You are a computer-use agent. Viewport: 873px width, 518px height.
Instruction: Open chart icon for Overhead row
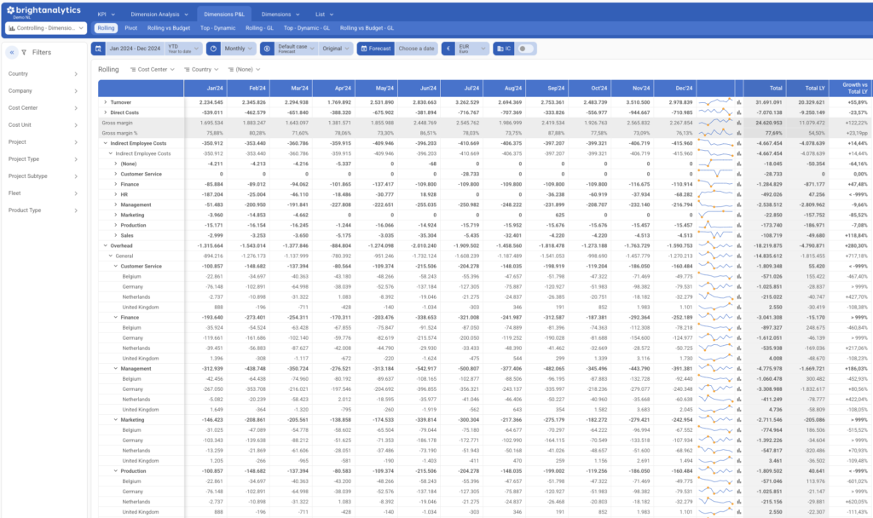tap(739, 246)
